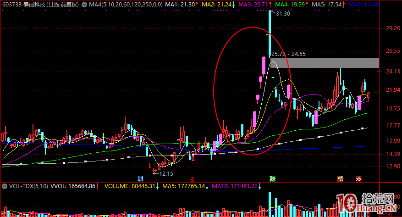Click the MA6: 15.40 value
This screenshot has height=217, width=402.
(363, 5)
